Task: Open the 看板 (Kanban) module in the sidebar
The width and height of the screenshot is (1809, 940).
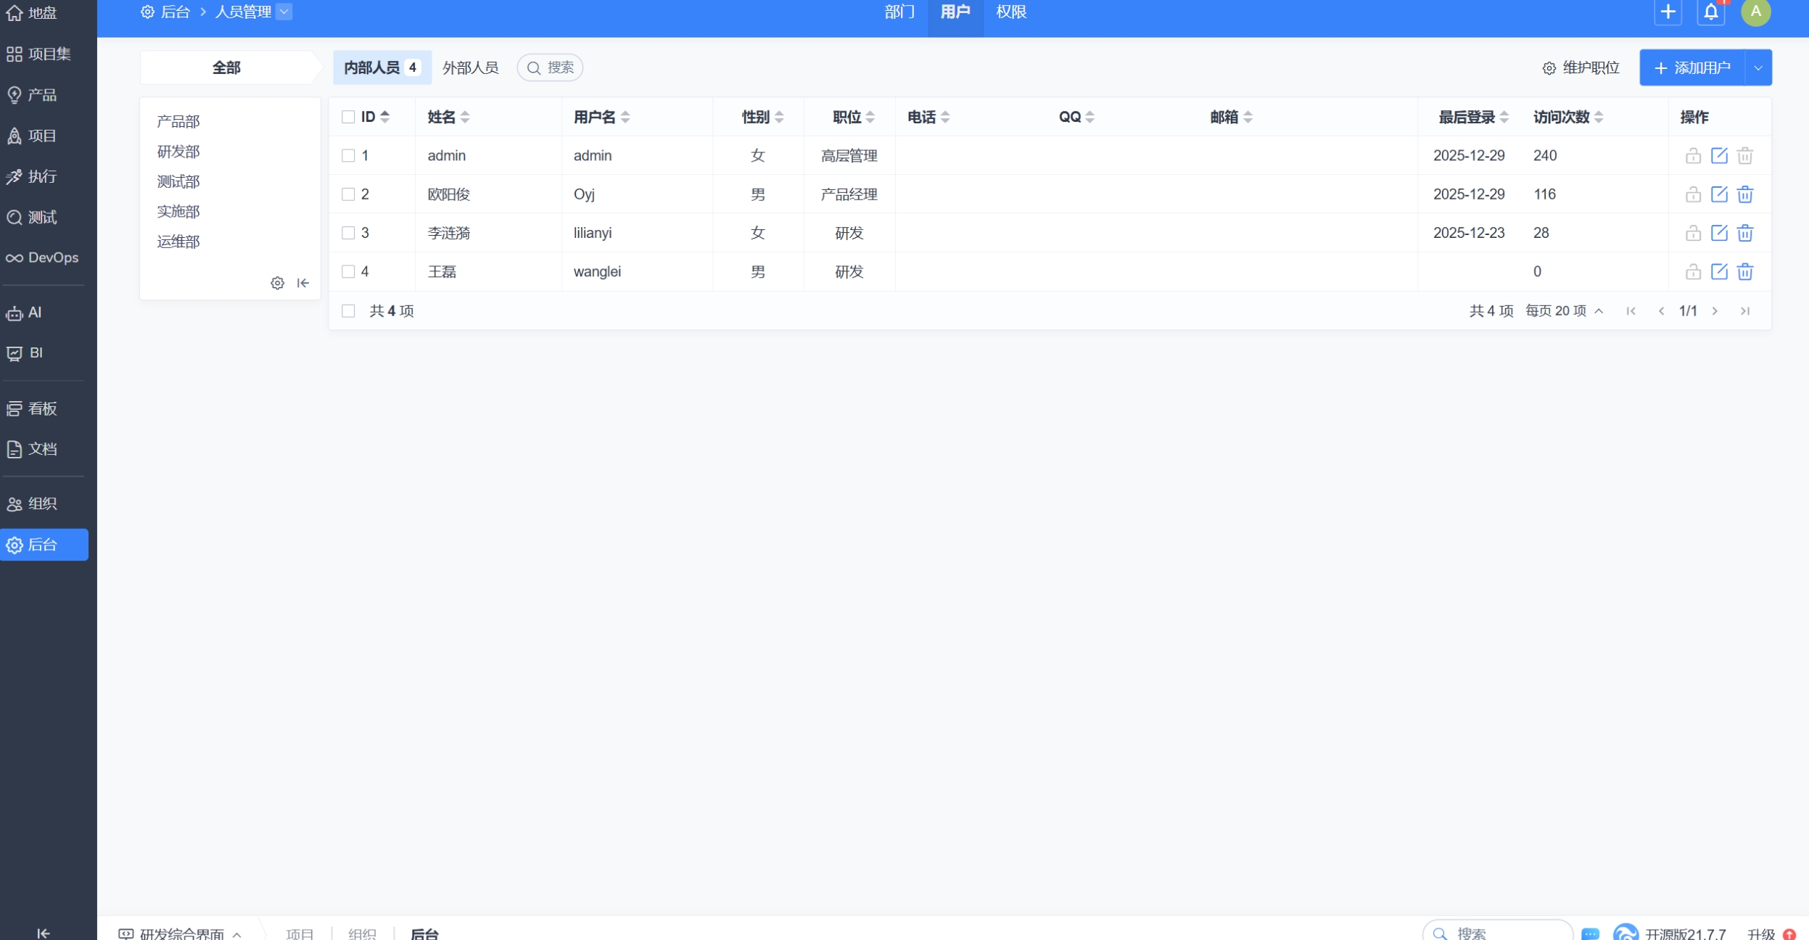Action: coord(42,408)
